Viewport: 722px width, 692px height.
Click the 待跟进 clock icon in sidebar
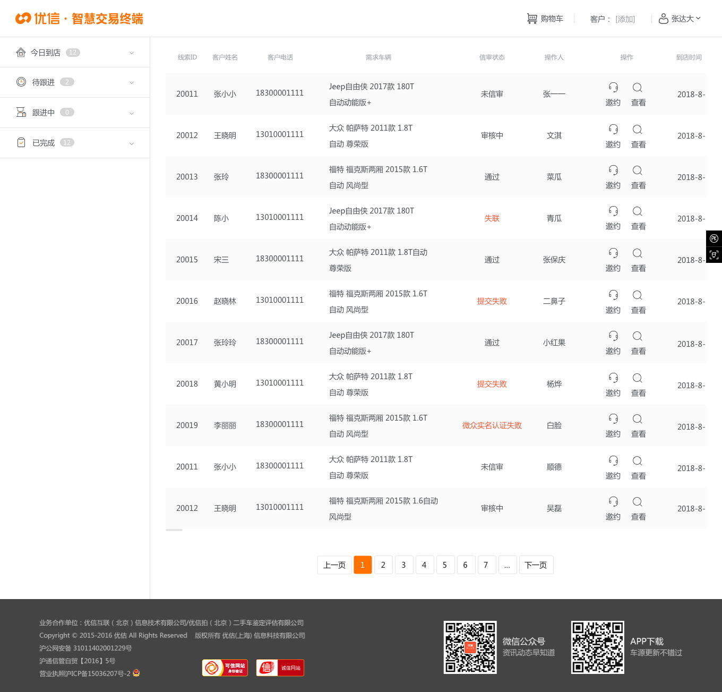pyautogui.click(x=21, y=82)
